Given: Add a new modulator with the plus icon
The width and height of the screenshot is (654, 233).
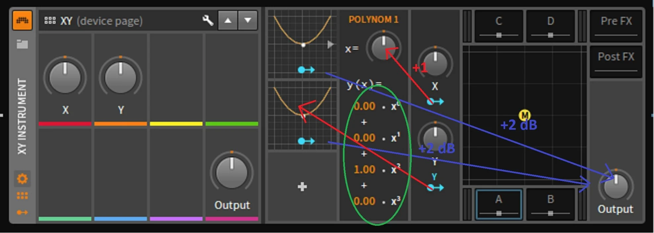Looking at the screenshot, I should click(302, 187).
